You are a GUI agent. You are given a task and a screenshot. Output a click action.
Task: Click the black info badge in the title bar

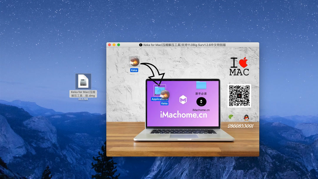pos(140,45)
